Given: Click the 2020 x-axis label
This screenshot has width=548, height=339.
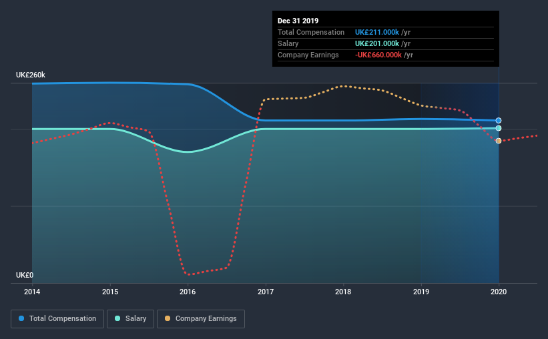Looking at the screenshot, I should click(499, 292).
